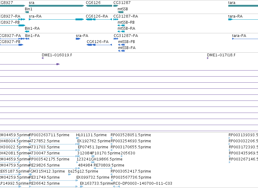Select the RP003567736.5prime EST
This screenshot has height=188, width=258.
(112, 180)
